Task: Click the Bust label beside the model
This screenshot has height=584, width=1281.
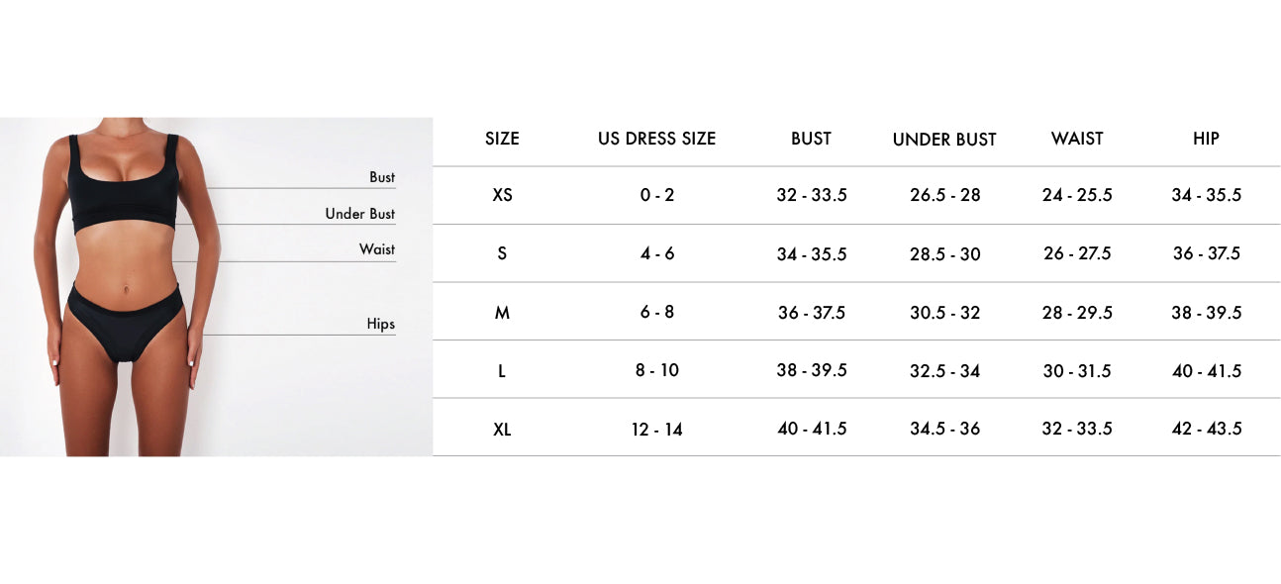Action: 382,177
